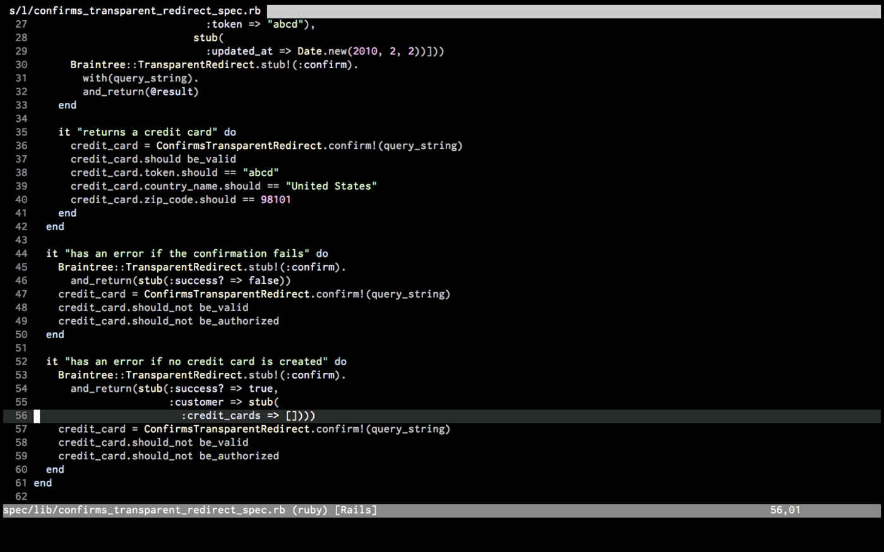Click 'ConfirmsTransparentRedirect' on line 47

(x=227, y=294)
